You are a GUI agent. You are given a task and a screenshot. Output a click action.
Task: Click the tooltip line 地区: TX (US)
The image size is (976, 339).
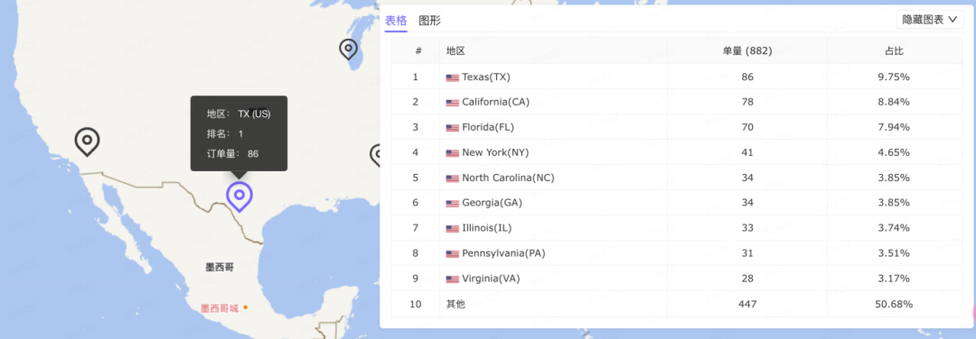(239, 115)
